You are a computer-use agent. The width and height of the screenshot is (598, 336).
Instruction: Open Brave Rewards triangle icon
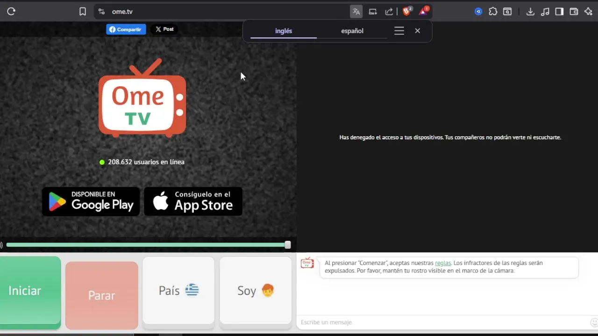point(423,11)
